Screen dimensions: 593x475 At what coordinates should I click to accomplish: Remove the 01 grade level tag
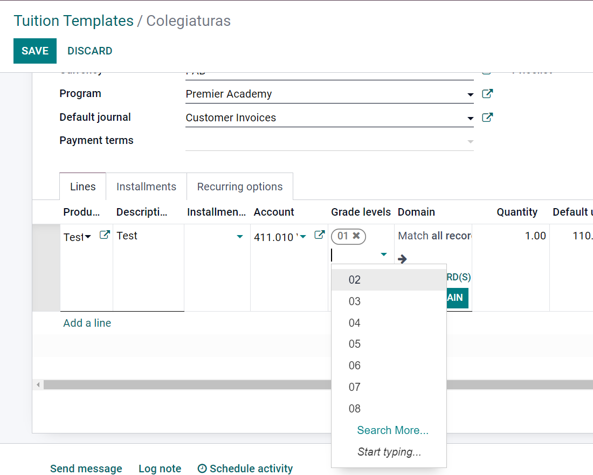tap(356, 236)
